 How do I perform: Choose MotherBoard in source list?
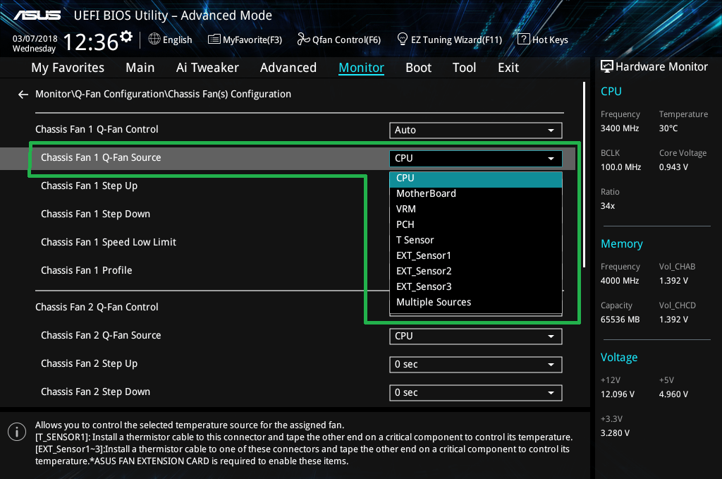(476, 194)
